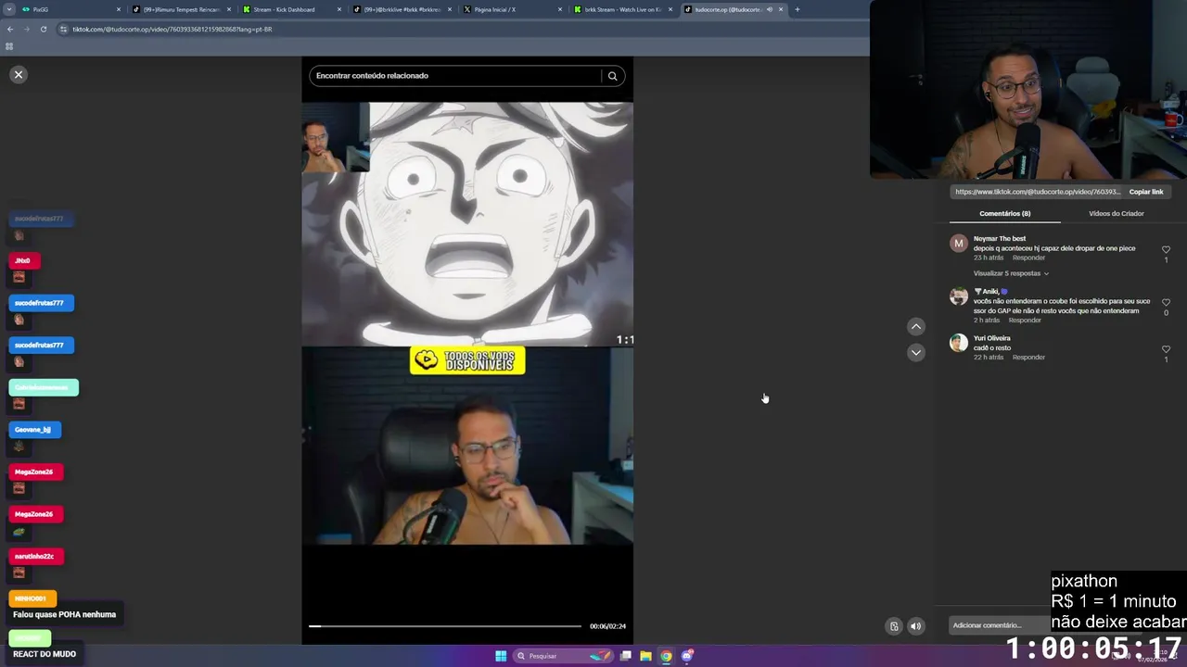Screen dimensions: 1187x667
Task: Like Yuri Oliveira's comment
Action: (1166, 349)
